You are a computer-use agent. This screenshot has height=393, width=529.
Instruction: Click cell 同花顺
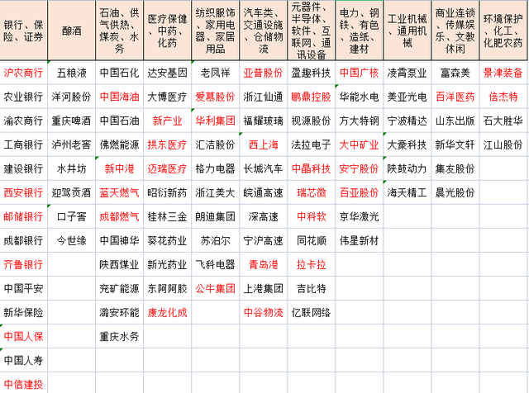[311, 240]
